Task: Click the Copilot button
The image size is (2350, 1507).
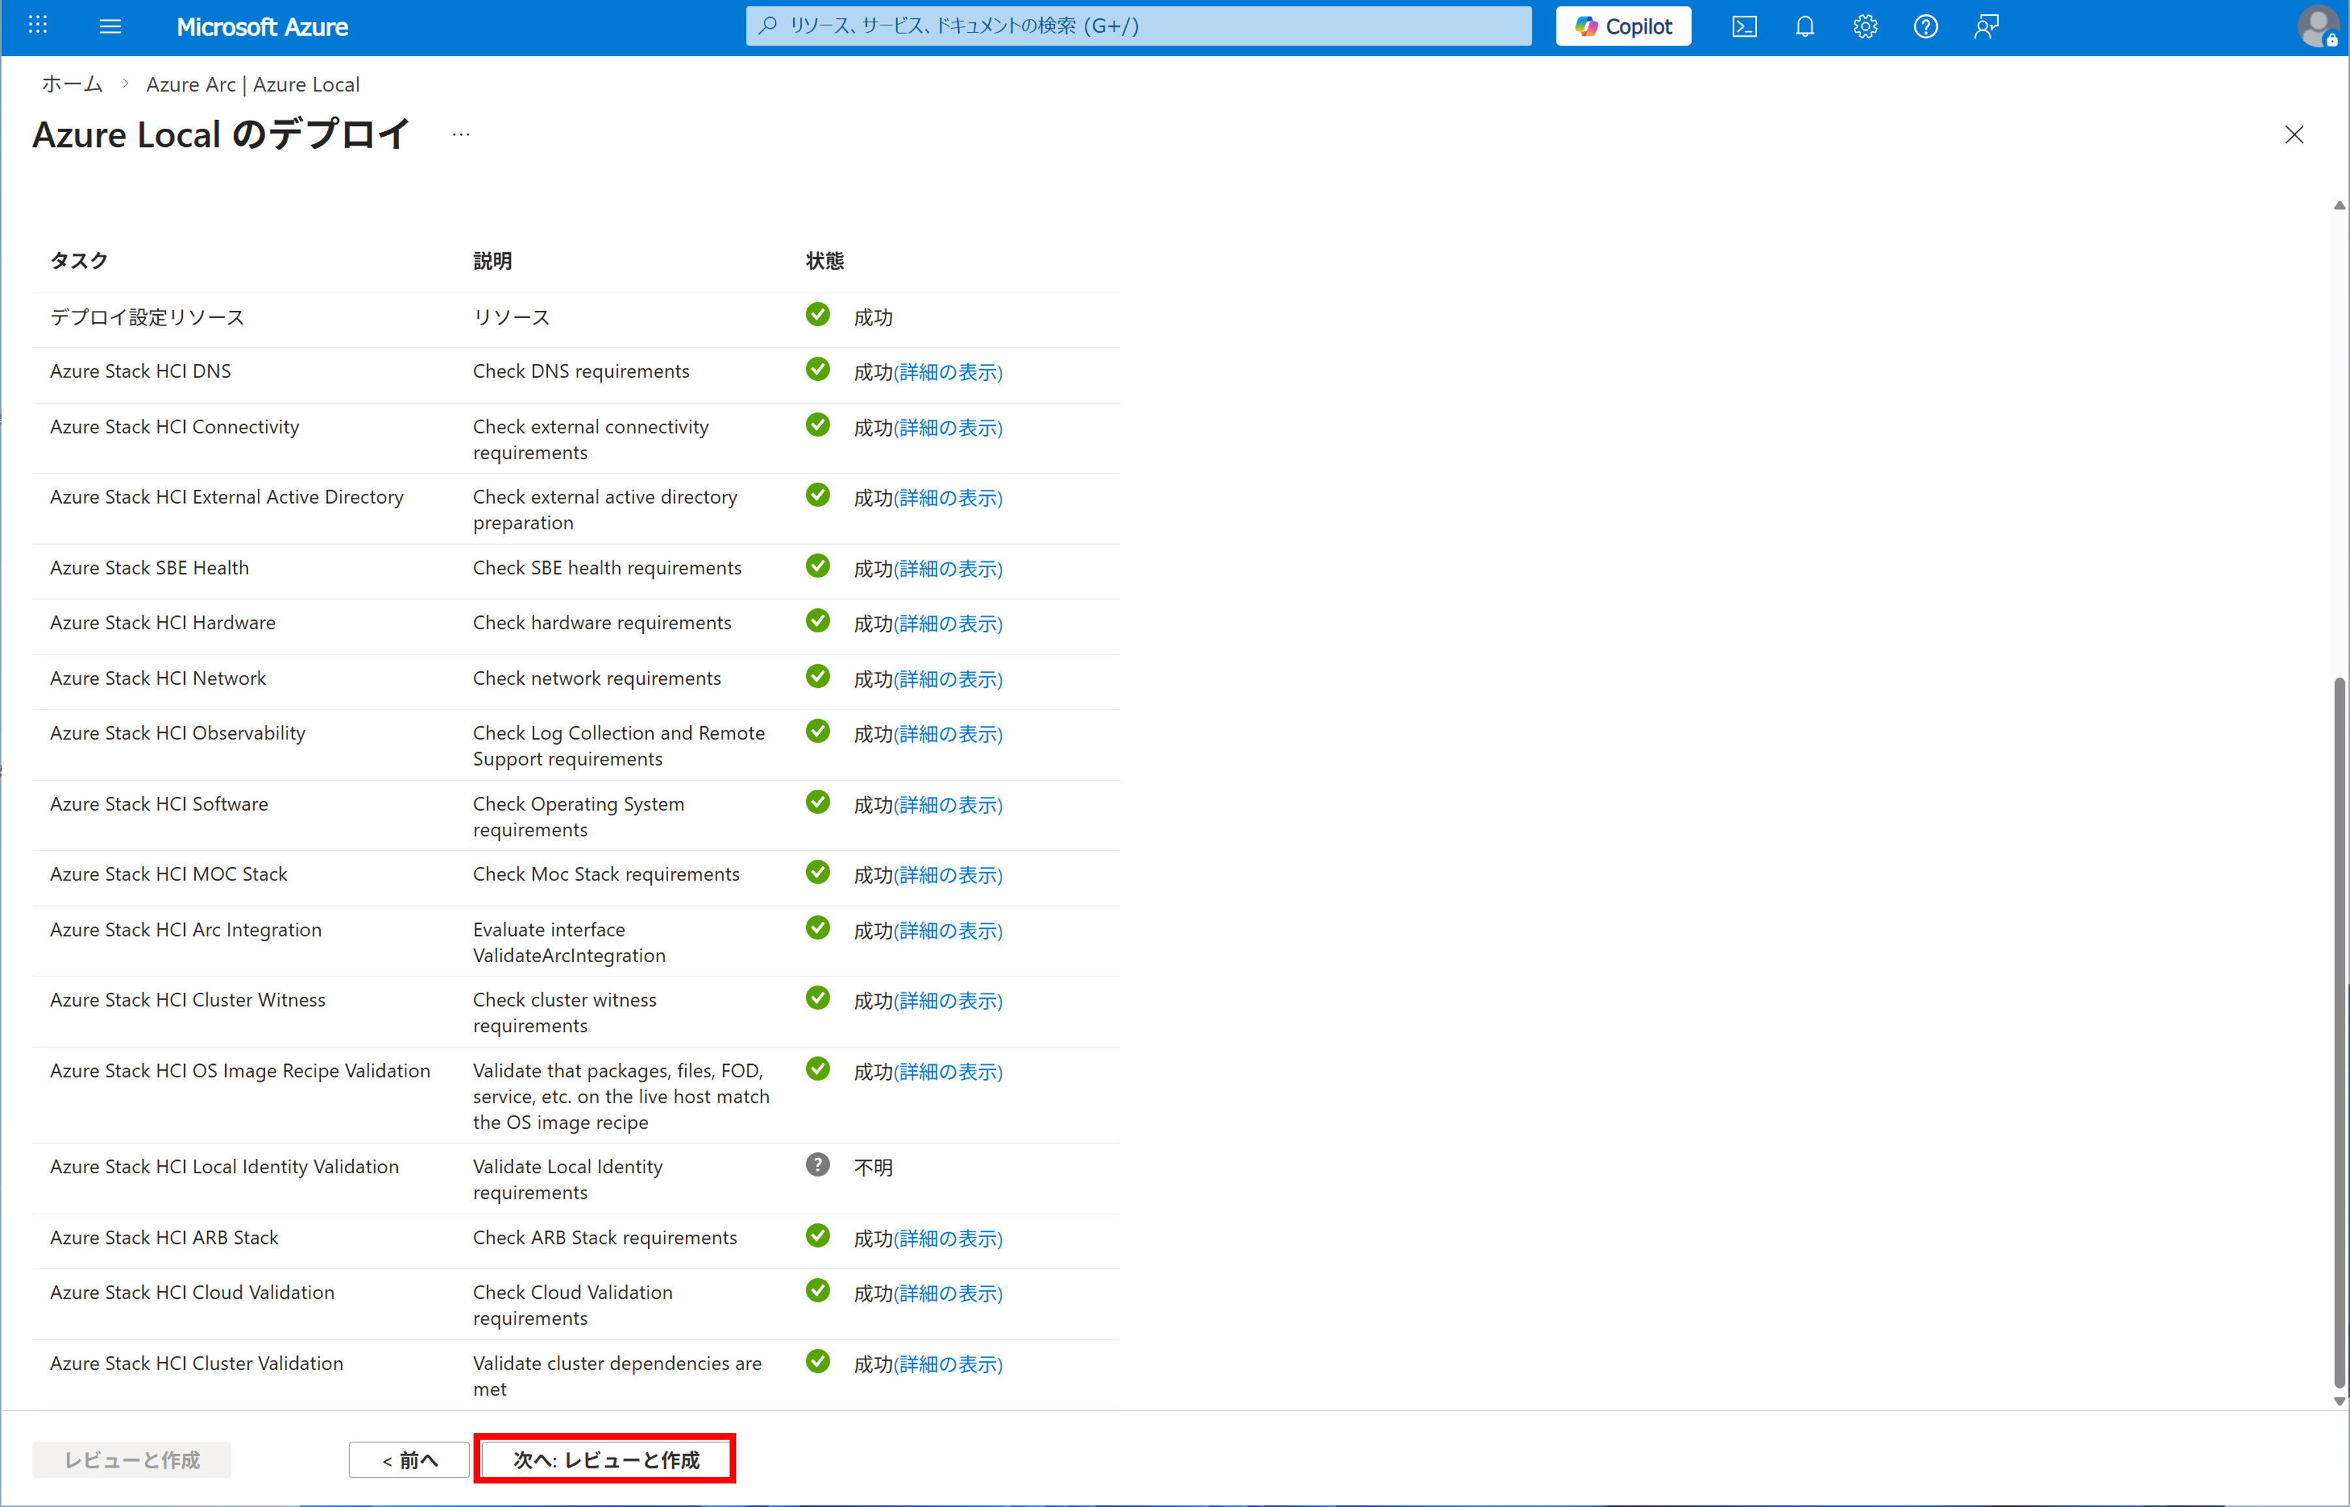Action: [x=1623, y=26]
